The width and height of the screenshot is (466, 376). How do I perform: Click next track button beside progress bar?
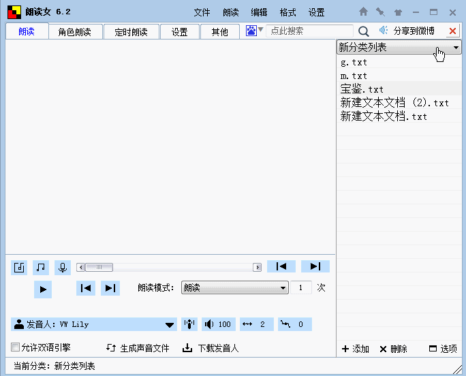tap(315, 266)
